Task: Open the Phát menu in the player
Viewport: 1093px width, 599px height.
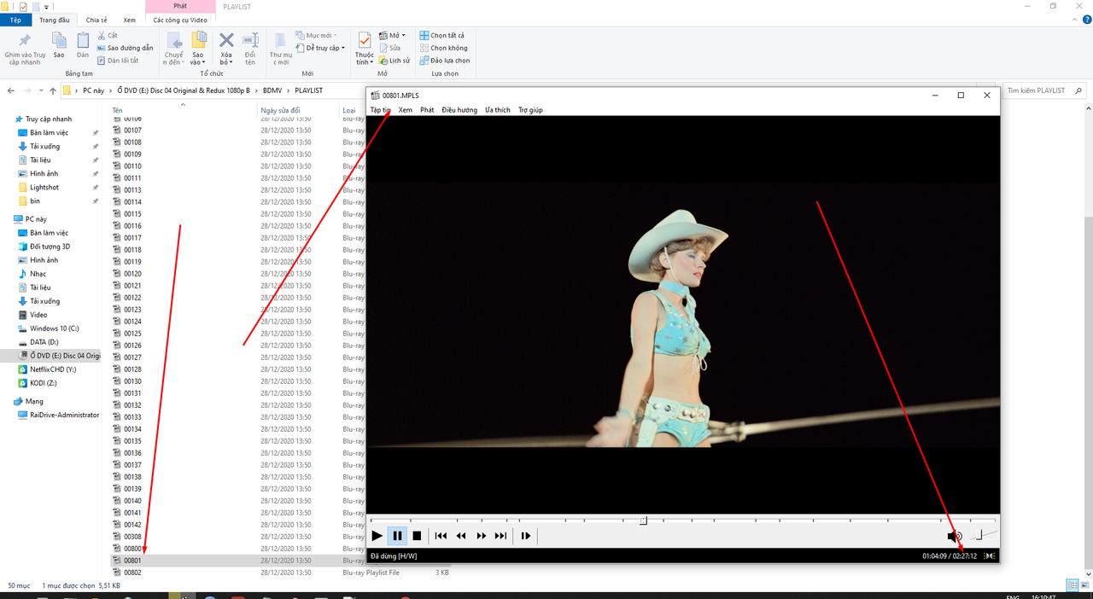Action: [427, 110]
